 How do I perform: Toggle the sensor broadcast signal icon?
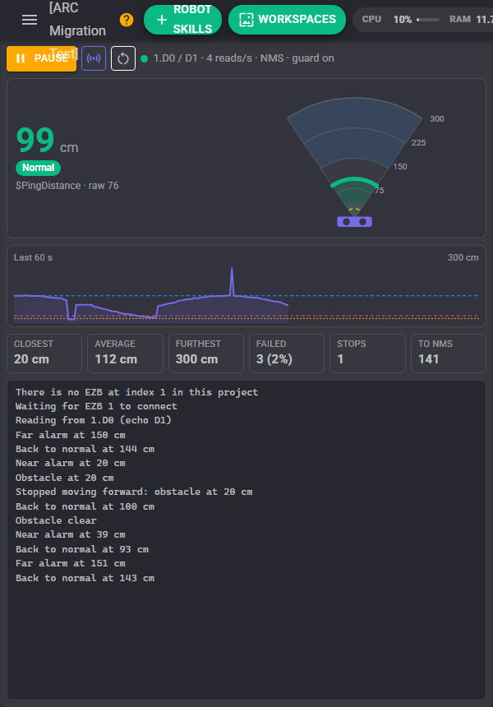(x=94, y=58)
